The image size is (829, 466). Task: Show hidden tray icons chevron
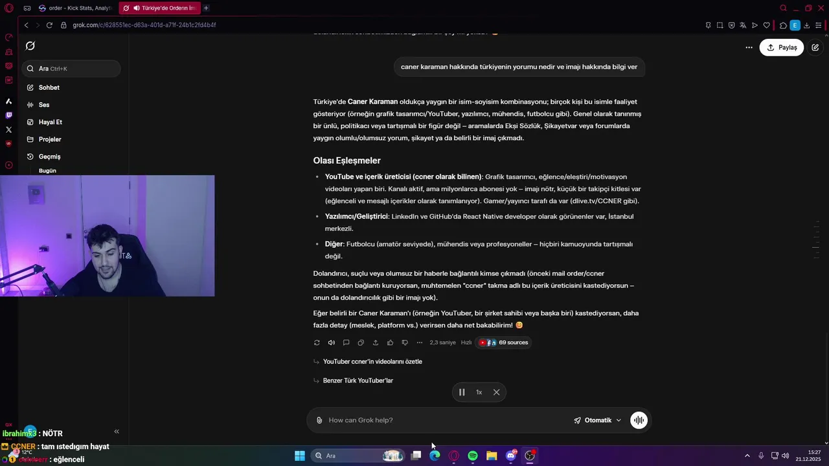[x=747, y=456]
